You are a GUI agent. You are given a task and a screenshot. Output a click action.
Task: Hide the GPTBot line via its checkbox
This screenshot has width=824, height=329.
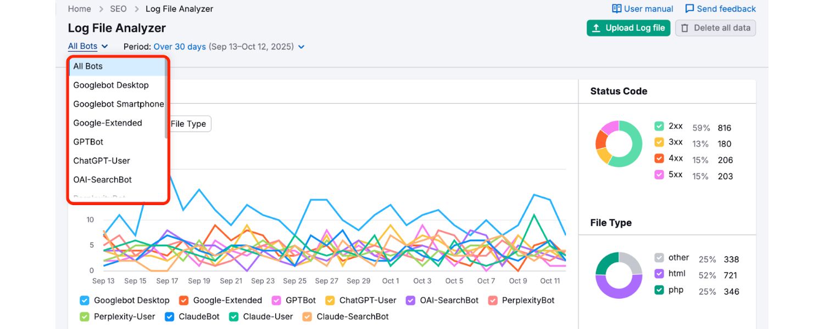click(x=277, y=300)
